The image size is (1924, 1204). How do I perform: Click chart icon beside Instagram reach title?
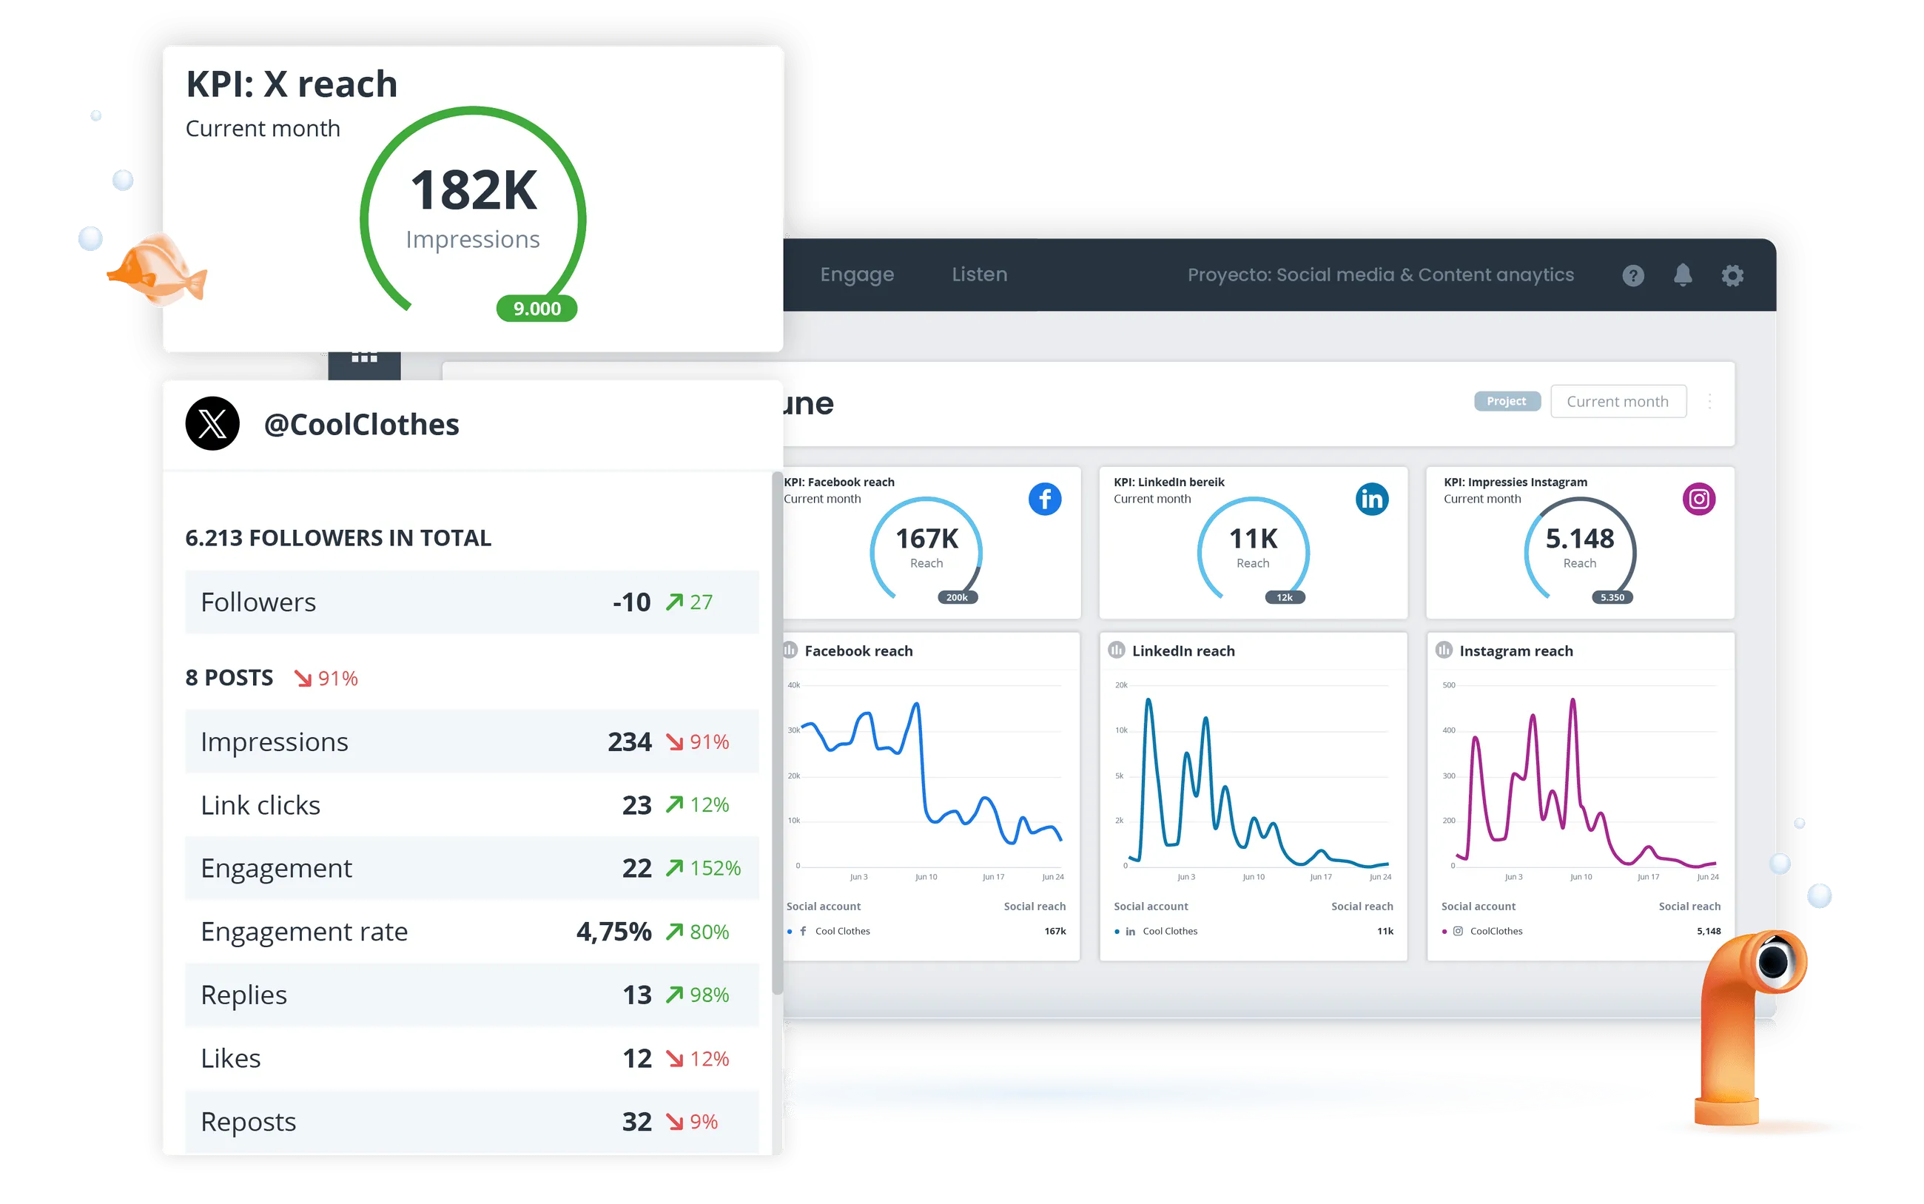pyautogui.click(x=1443, y=650)
